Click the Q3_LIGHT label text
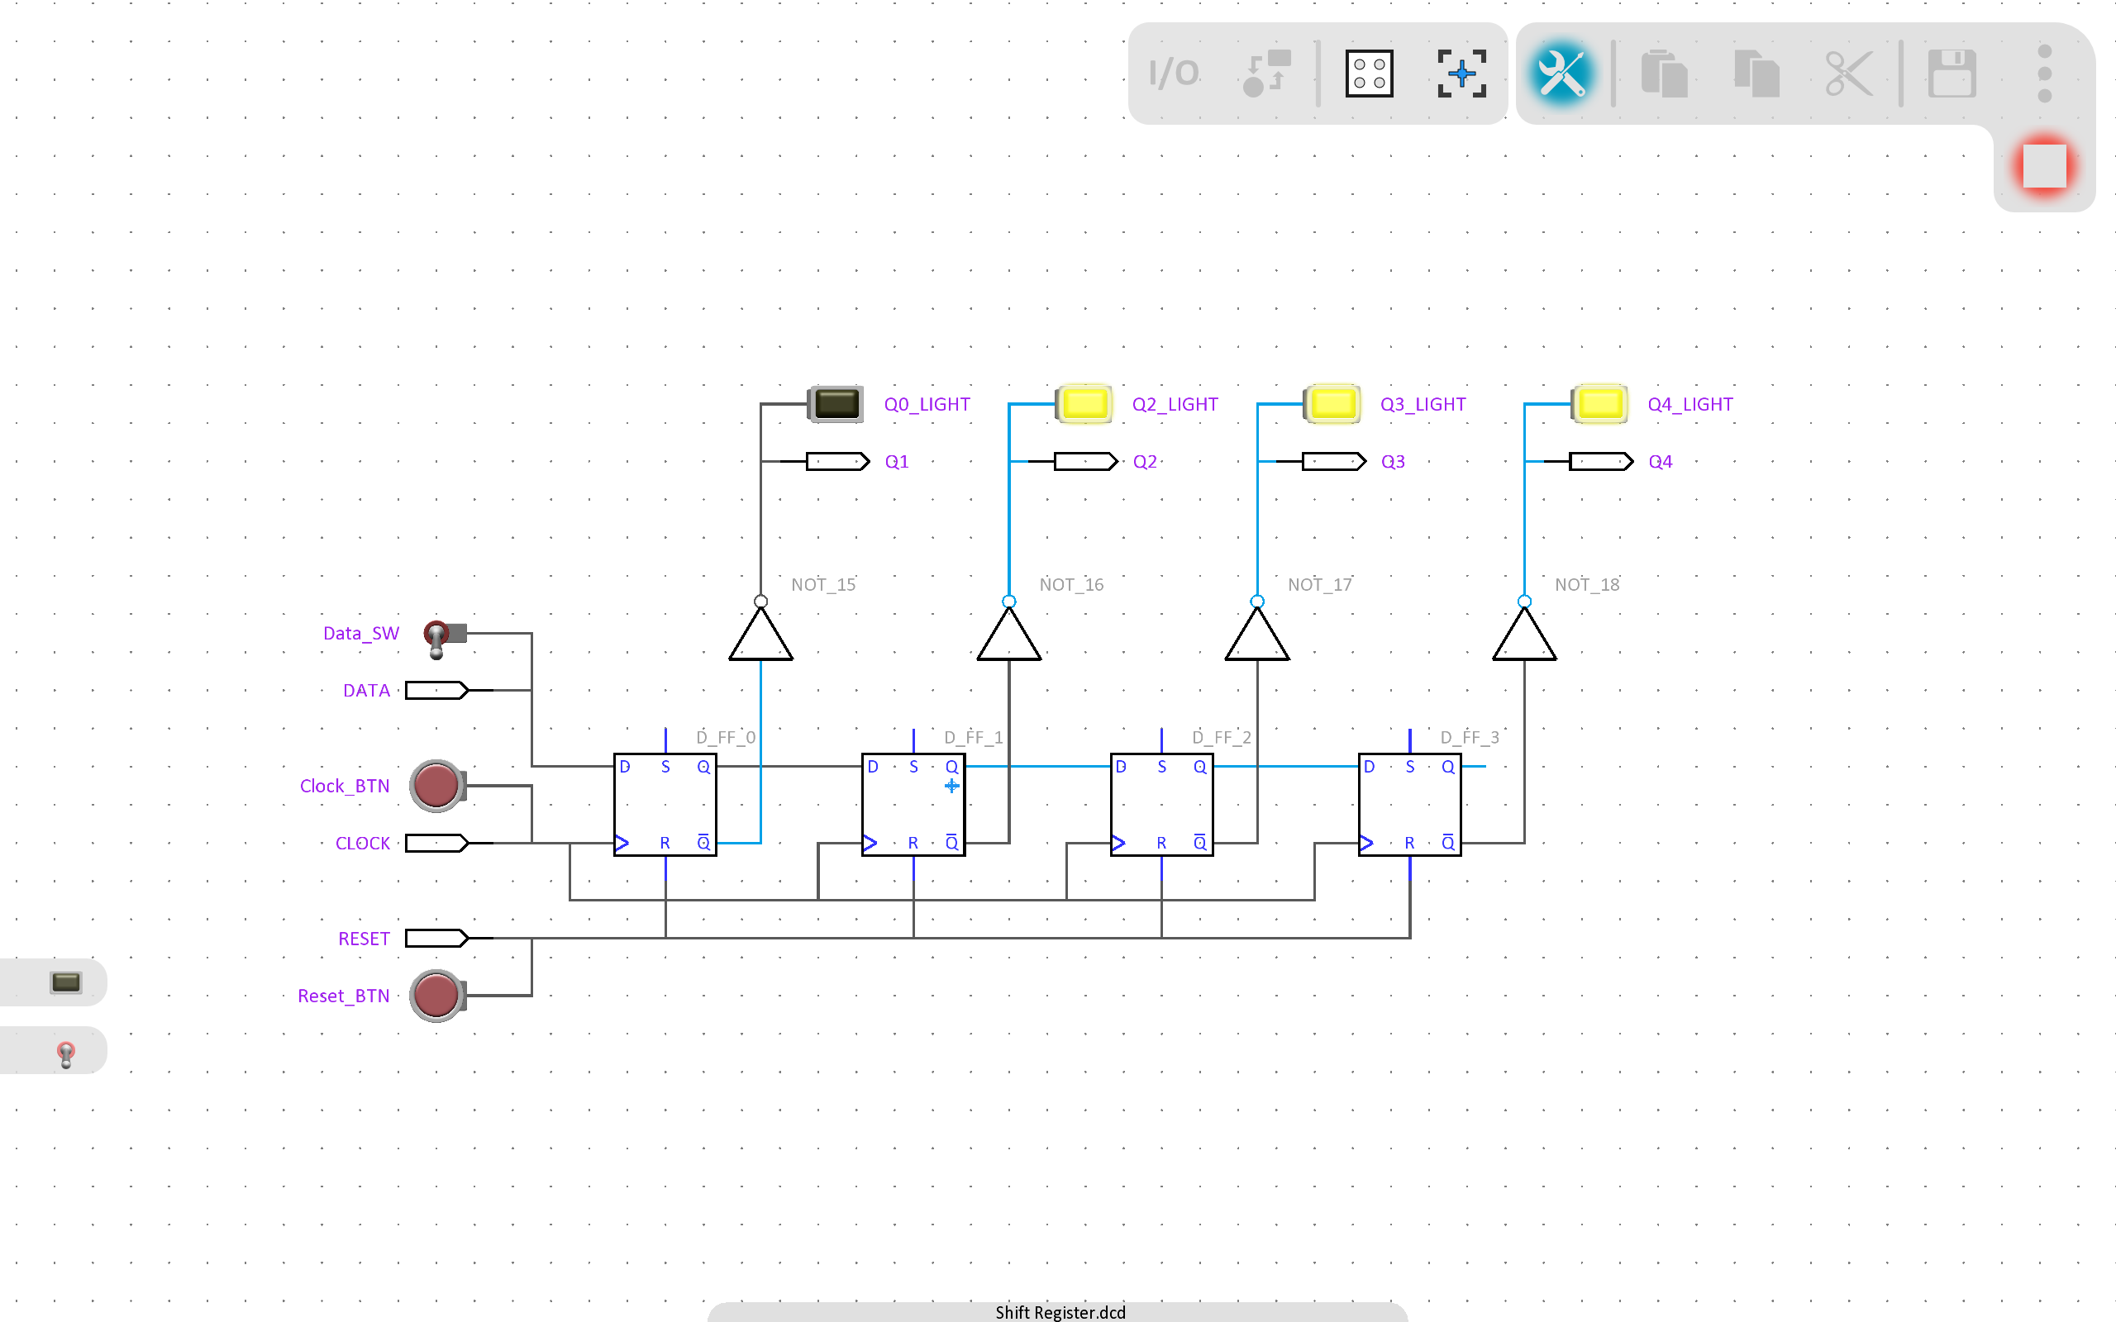2116x1322 pixels. [1423, 405]
